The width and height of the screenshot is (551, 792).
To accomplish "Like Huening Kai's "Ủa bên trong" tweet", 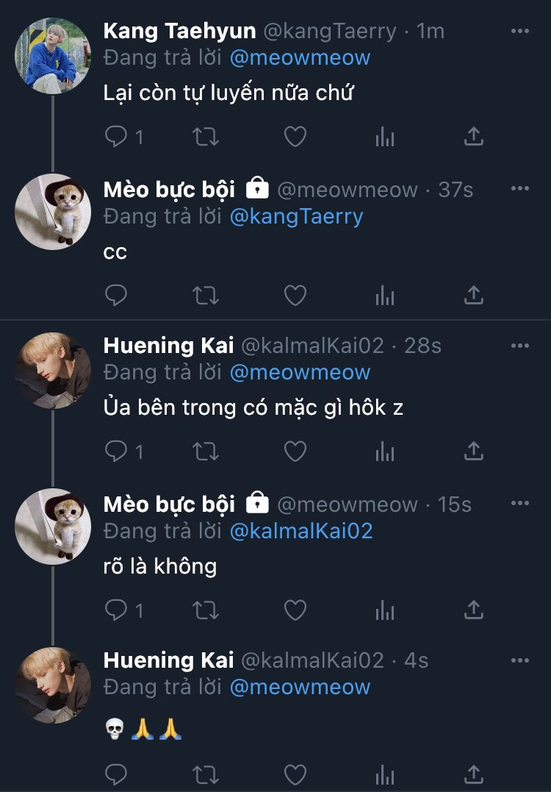I will (x=295, y=452).
